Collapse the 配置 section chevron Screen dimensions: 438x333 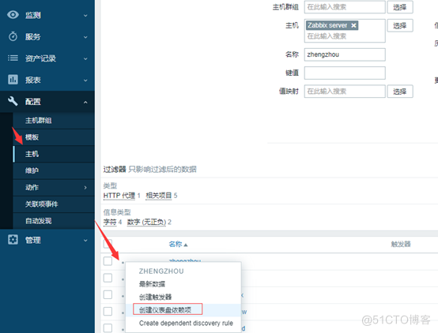[x=85, y=103]
